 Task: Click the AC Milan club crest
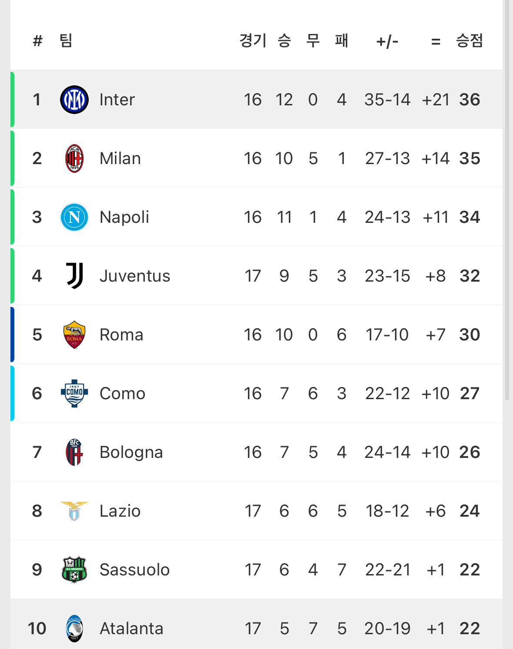tap(74, 158)
